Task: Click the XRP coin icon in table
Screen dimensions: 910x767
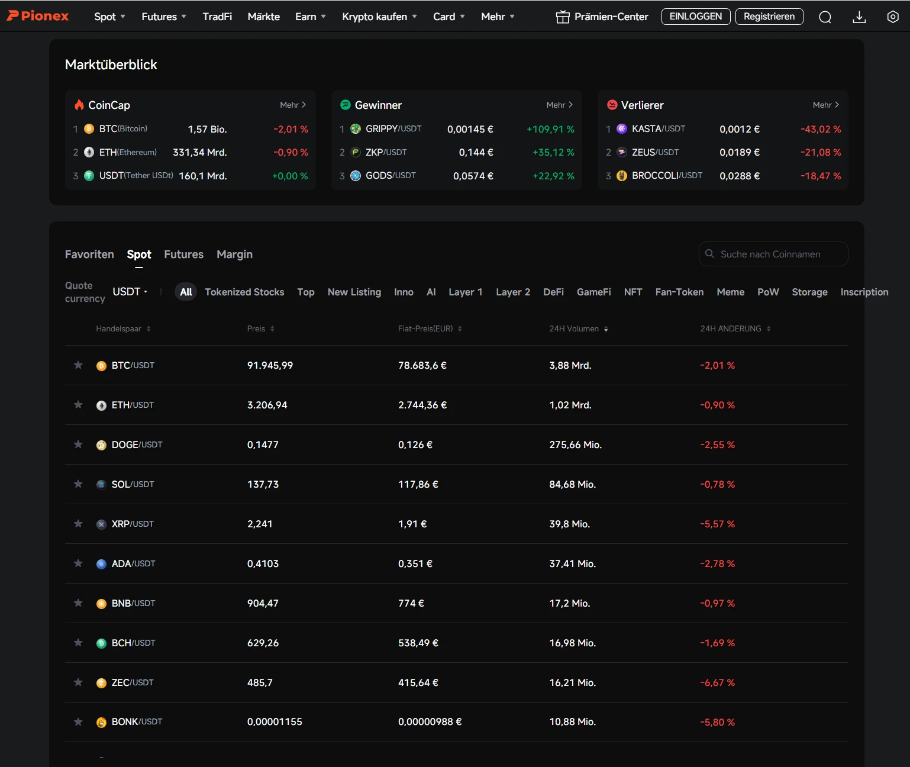Action: 101,524
